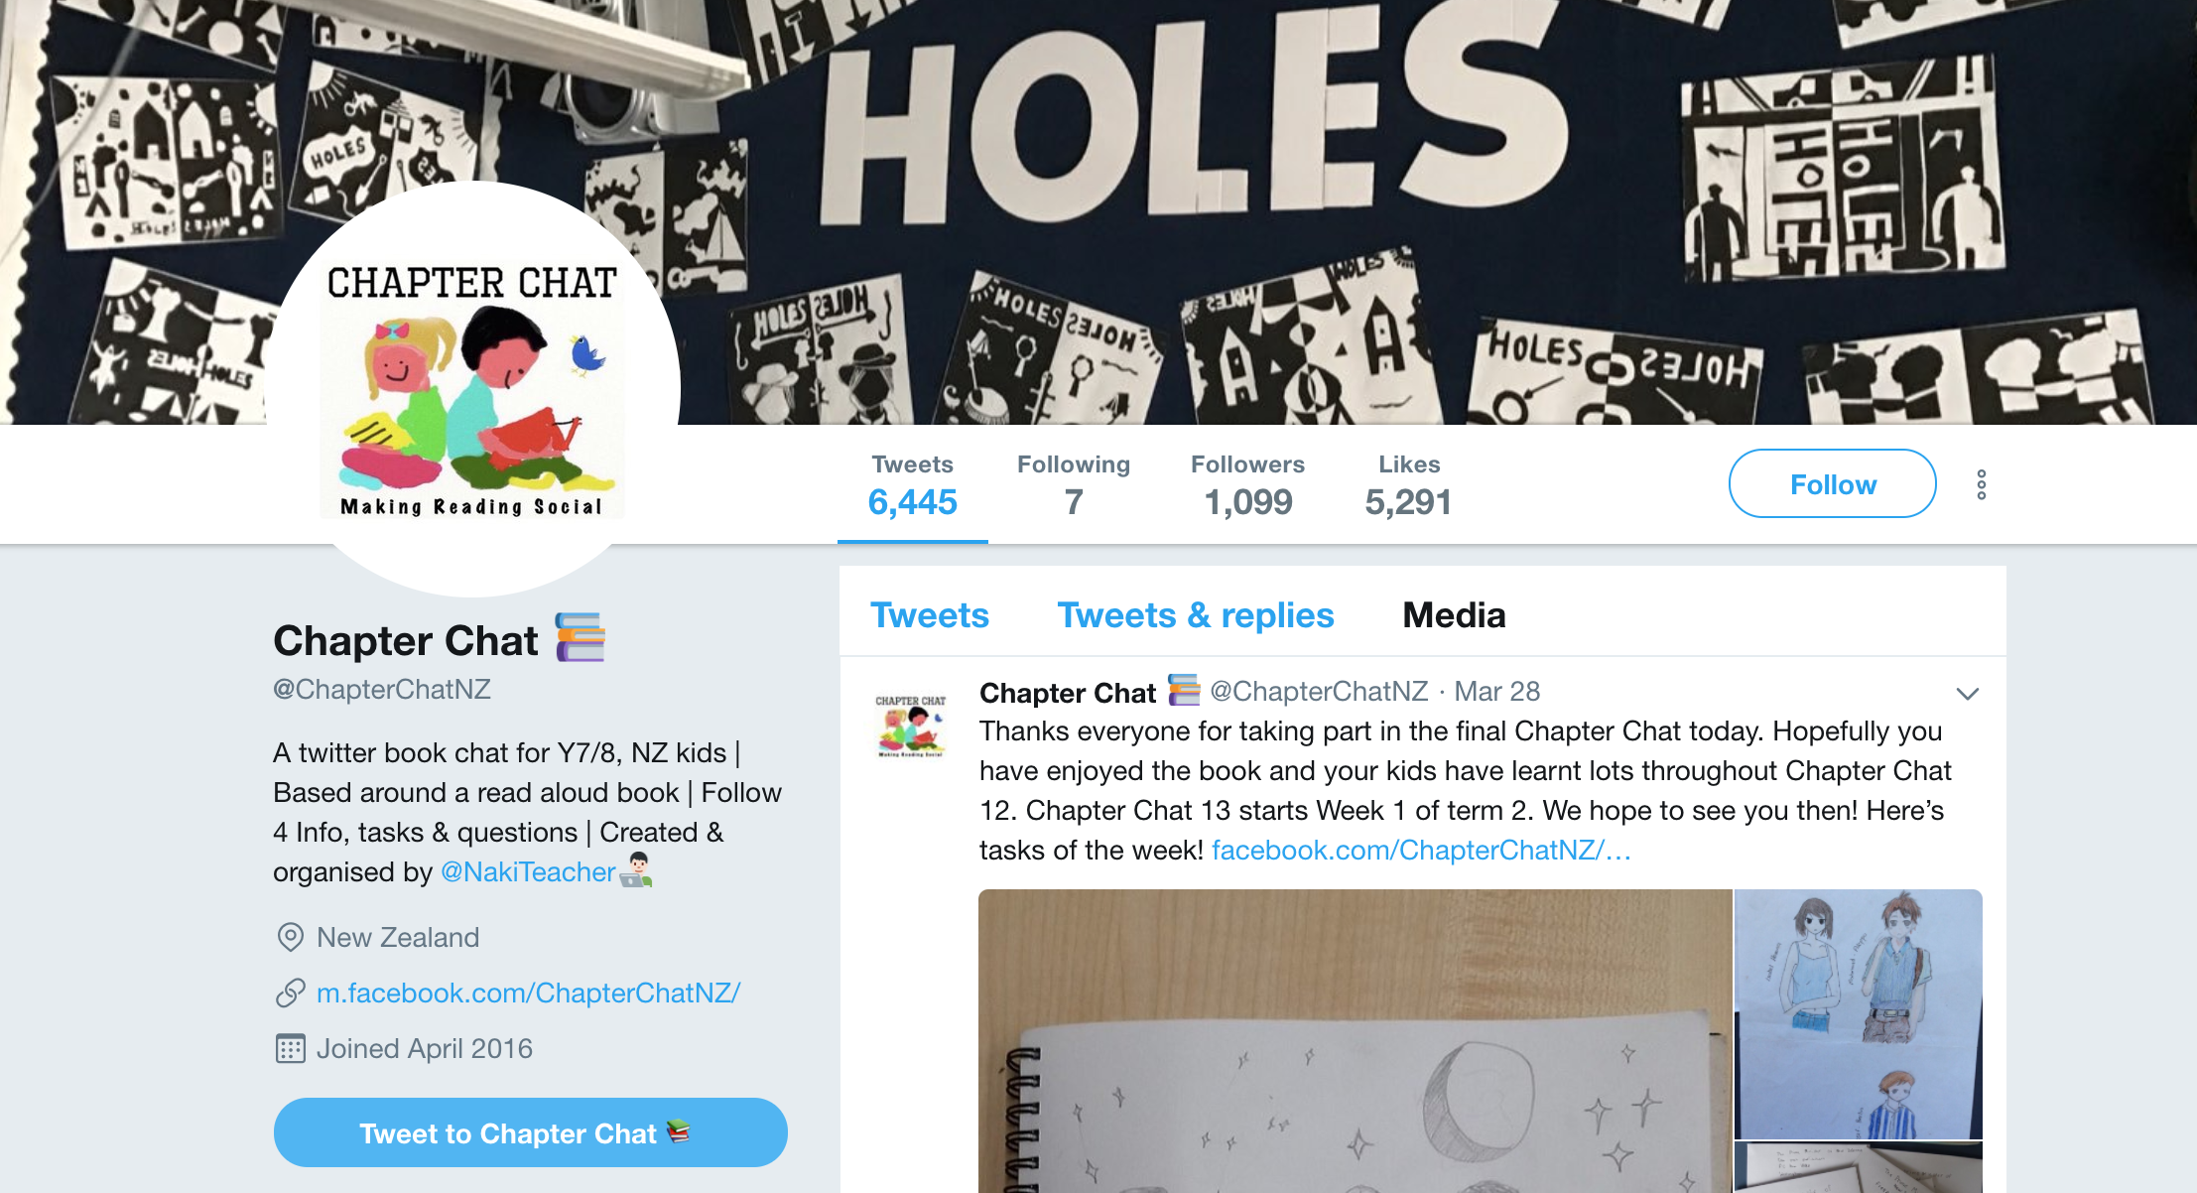Switch to the Tweets & replies tab
The width and height of the screenshot is (2197, 1193).
[x=1196, y=615]
